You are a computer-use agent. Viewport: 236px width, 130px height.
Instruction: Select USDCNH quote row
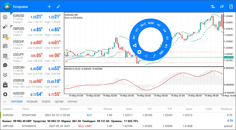coord(37,70)
